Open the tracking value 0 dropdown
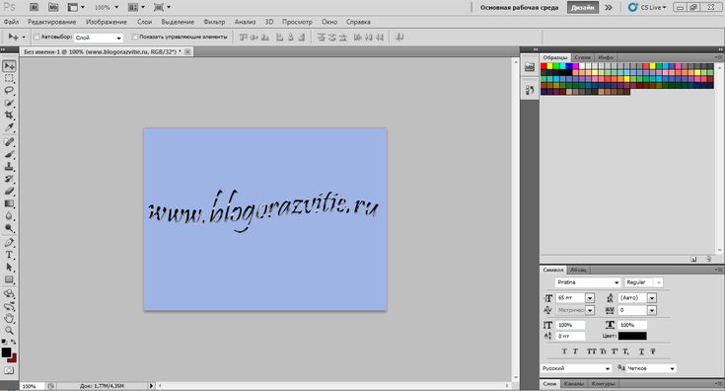The width and height of the screenshot is (725, 391). point(651,310)
